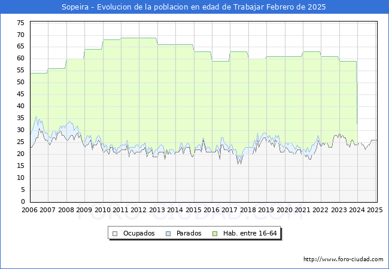389x269 pixels.
Task: Click the 2019 x-axis label
Action: click(266, 210)
